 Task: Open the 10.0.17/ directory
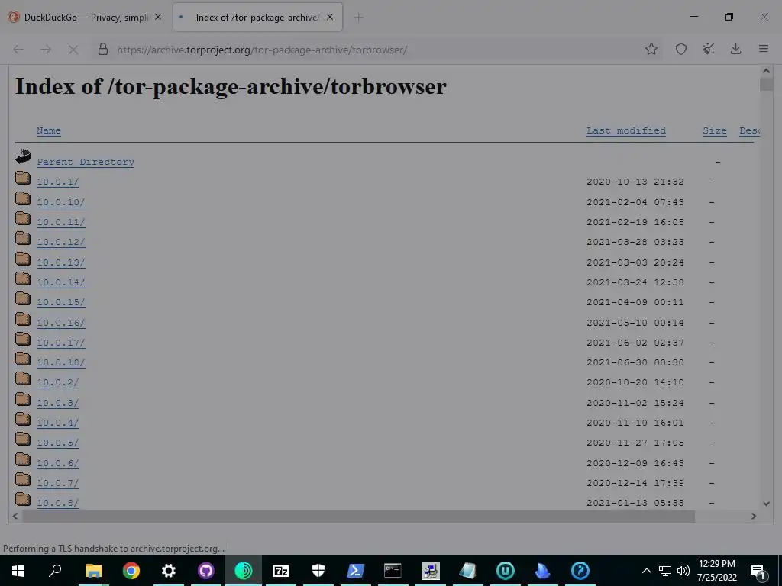coord(61,343)
